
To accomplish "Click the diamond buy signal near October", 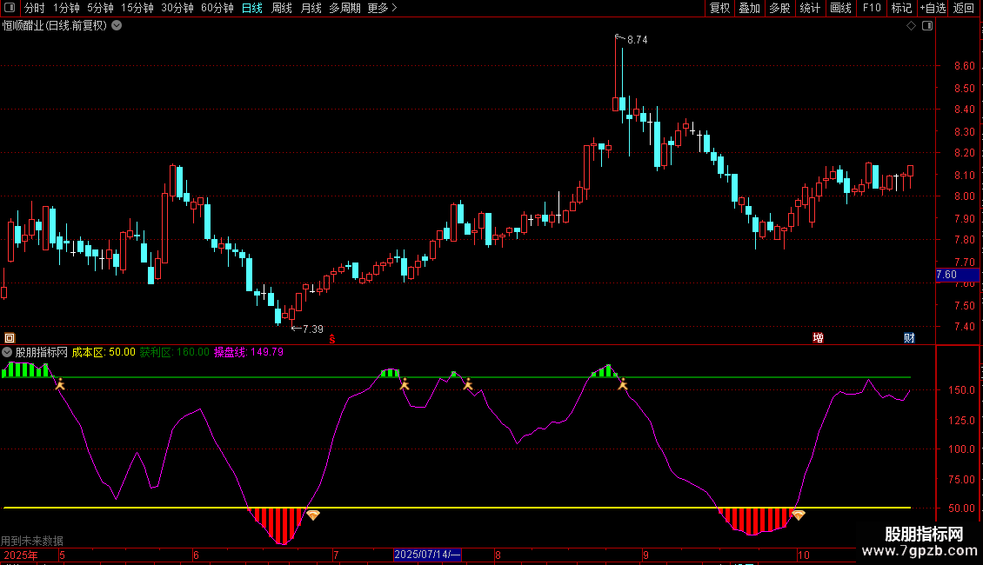I will tap(798, 515).
